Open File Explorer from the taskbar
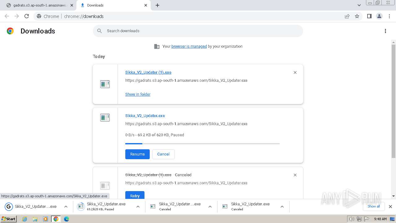The image size is (396, 223). click(x=35, y=219)
